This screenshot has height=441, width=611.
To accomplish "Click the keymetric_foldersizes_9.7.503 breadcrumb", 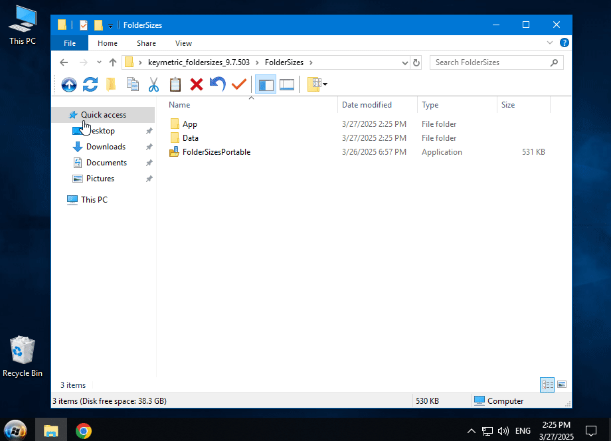I will 199,62.
